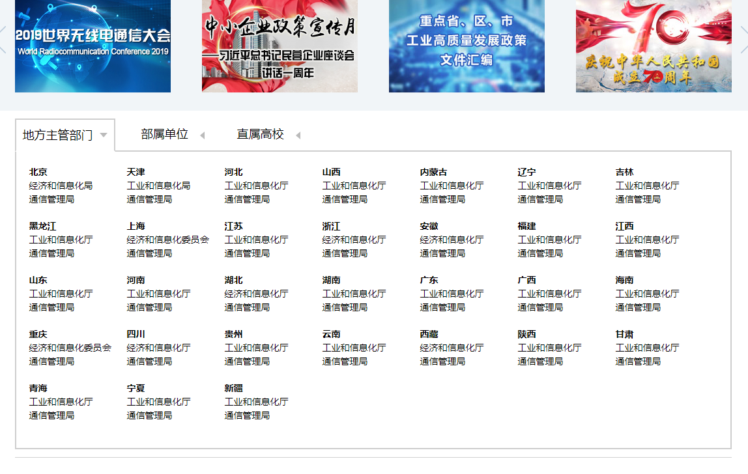Screen dimensions: 748x474
Task: Click the 内蒙古 region heading
Action: pos(434,172)
